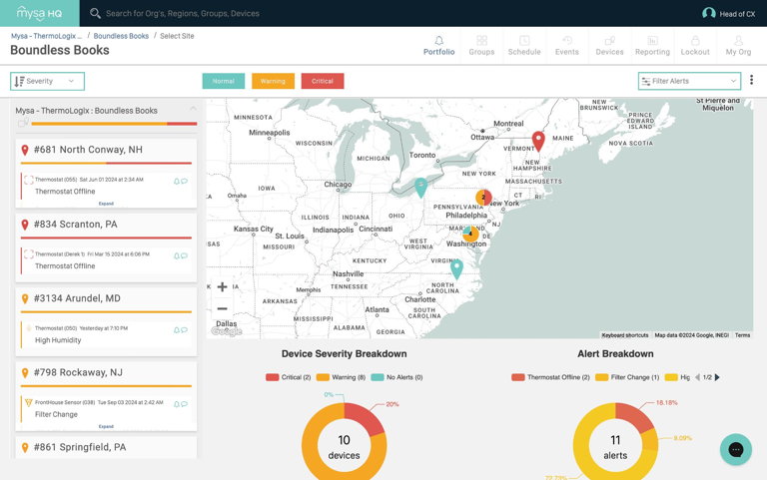
Task: Open the Filter Alerts dropdown
Action: tap(689, 81)
